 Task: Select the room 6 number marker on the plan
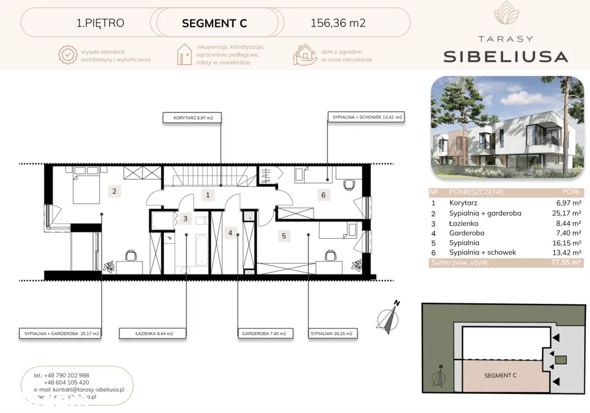click(323, 195)
